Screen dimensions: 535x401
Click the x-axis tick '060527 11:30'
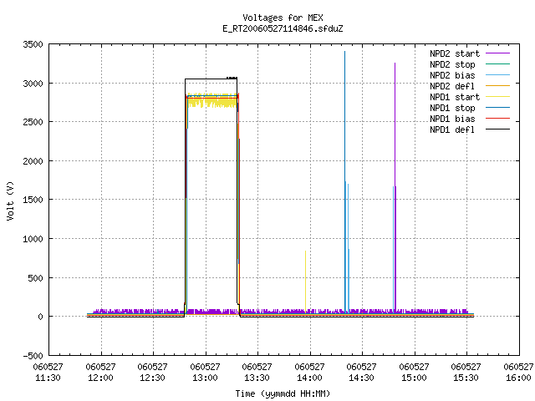coord(48,373)
